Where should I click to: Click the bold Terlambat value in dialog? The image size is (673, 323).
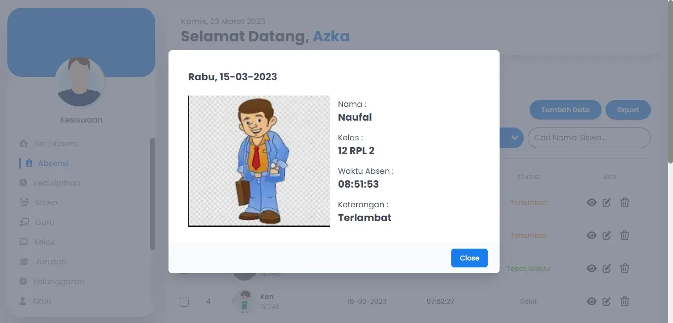365,218
